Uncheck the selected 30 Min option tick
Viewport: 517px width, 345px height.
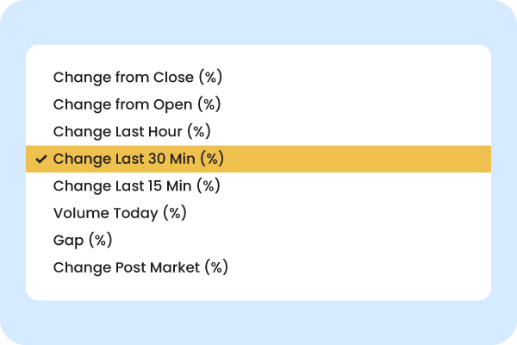40,159
